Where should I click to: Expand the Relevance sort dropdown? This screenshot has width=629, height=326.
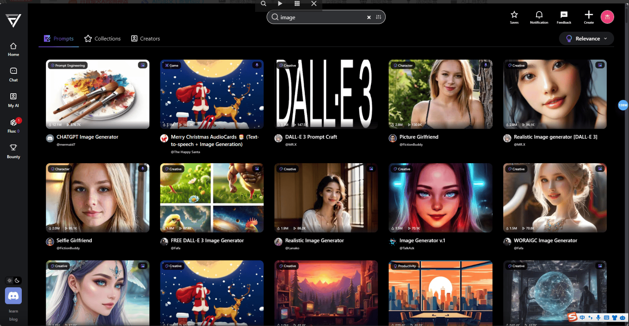[x=586, y=39]
